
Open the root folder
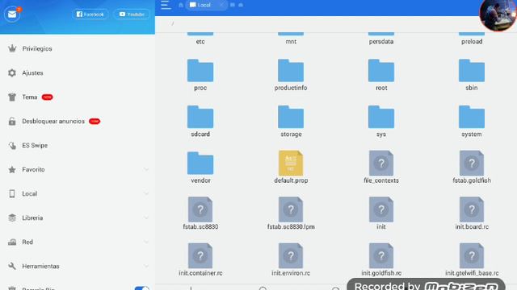(x=381, y=75)
